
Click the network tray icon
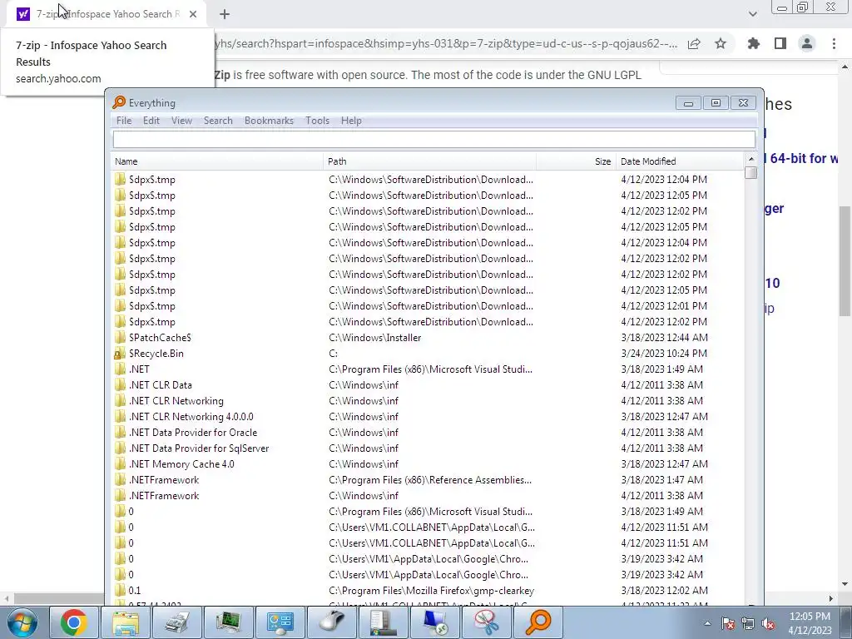pyautogui.click(x=748, y=623)
